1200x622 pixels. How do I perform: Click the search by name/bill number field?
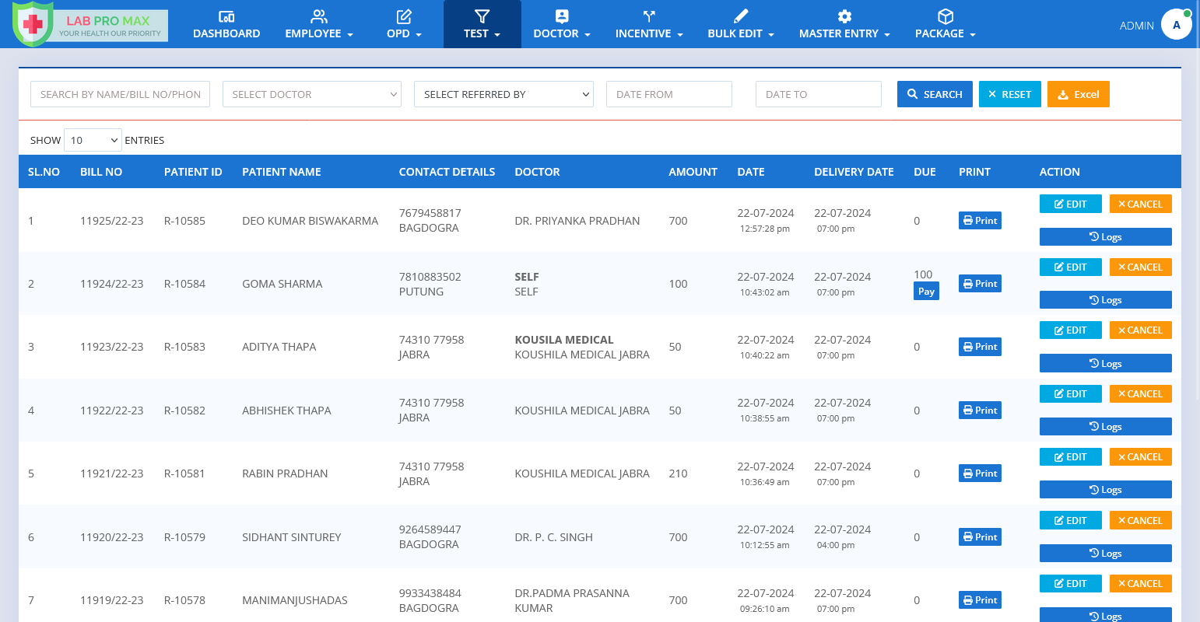[120, 94]
